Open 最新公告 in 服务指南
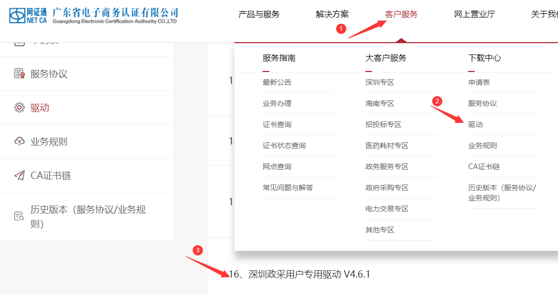This screenshot has height=294, width=558. pyautogui.click(x=277, y=82)
